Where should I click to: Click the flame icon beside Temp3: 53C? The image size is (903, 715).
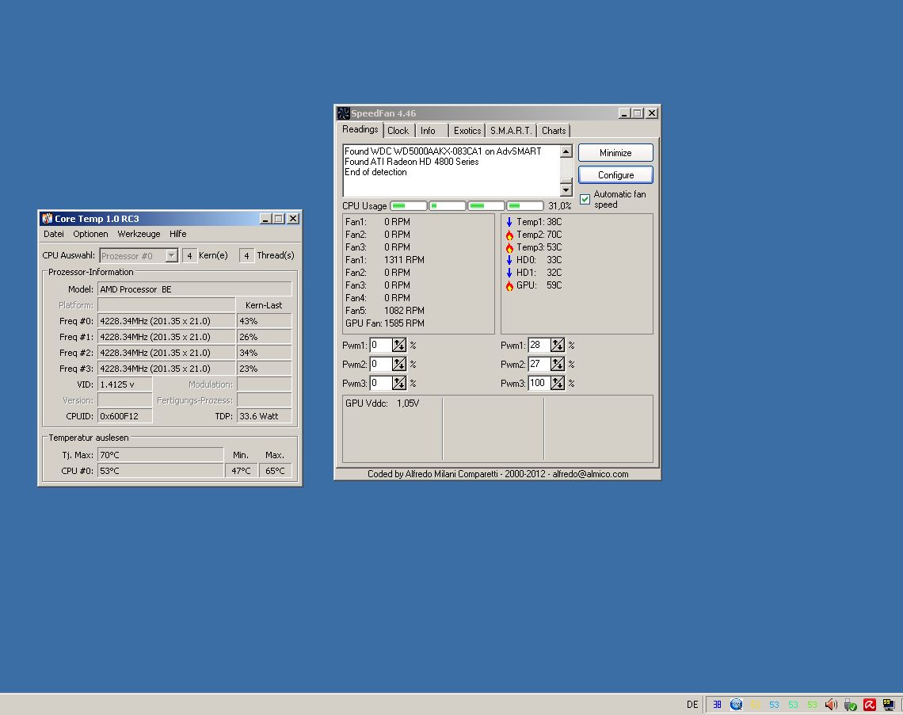509,247
